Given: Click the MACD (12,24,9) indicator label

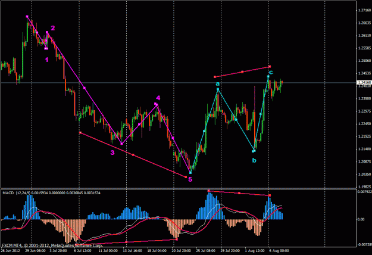Looking at the screenshot, I should [x=16, y=193].
